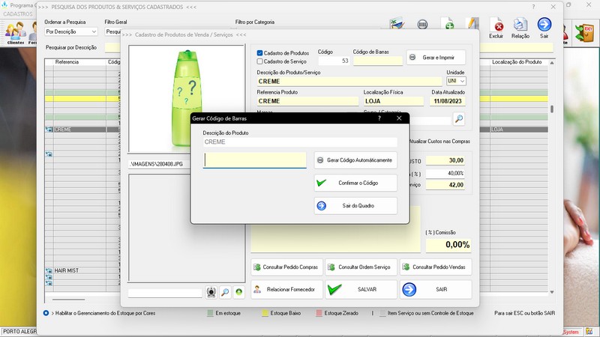Click the SALVAR button

(361, 290)
